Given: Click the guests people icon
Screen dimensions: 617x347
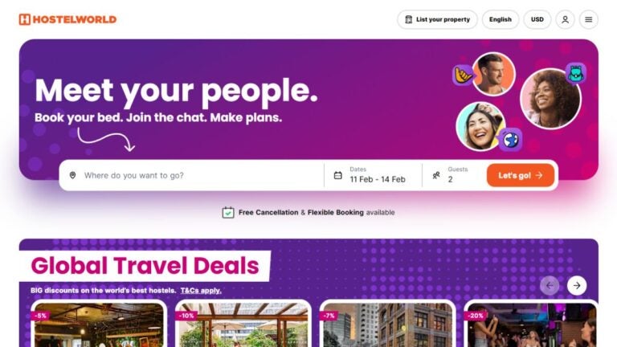Looking at the screenshot, I should [x=436, y=175].
